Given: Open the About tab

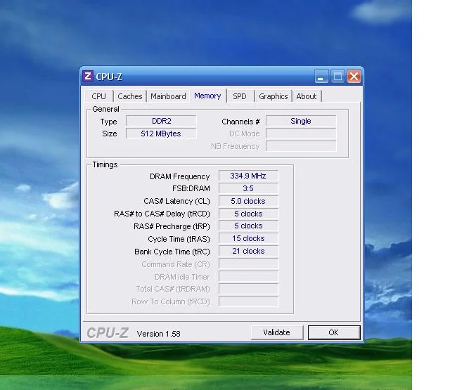Looking at the screenshot, I should point(307,96).
